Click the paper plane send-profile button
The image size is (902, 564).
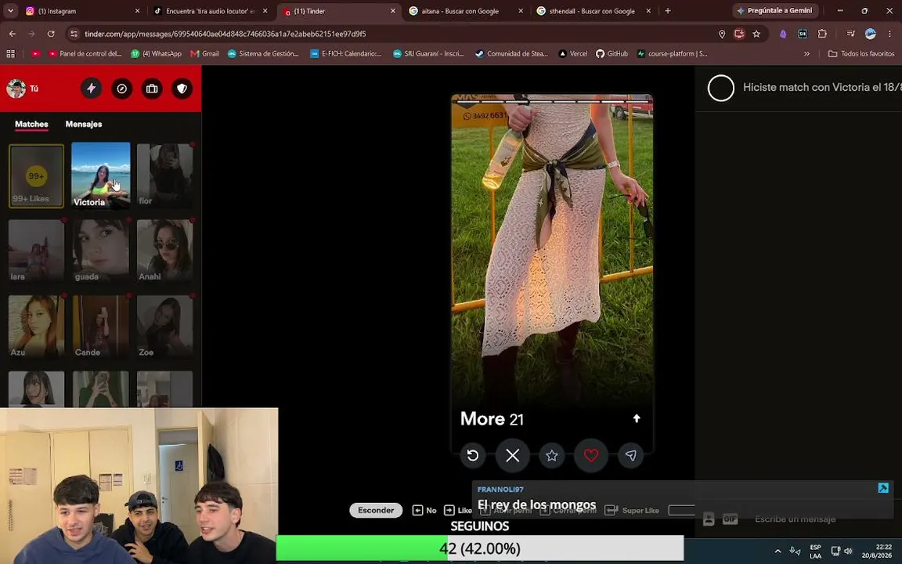(630, 455)
